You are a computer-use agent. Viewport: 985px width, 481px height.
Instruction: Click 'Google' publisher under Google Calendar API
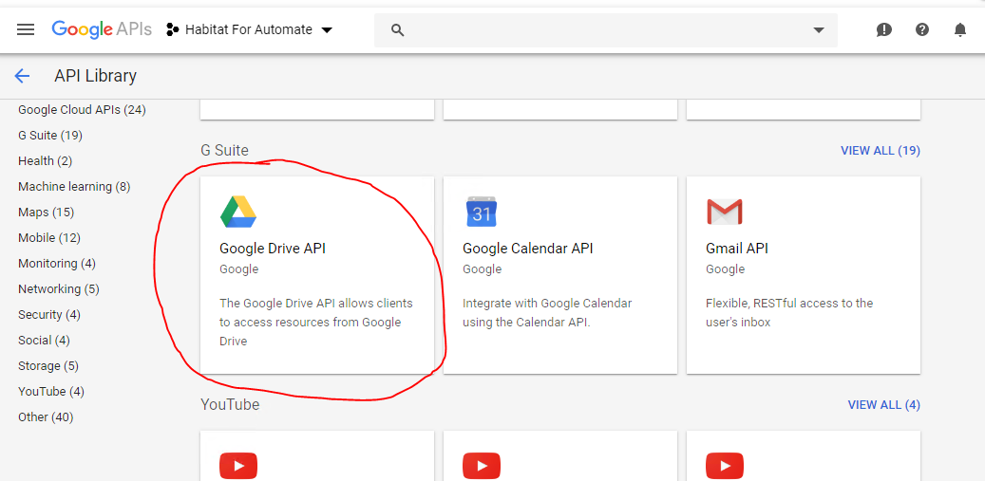482,269
